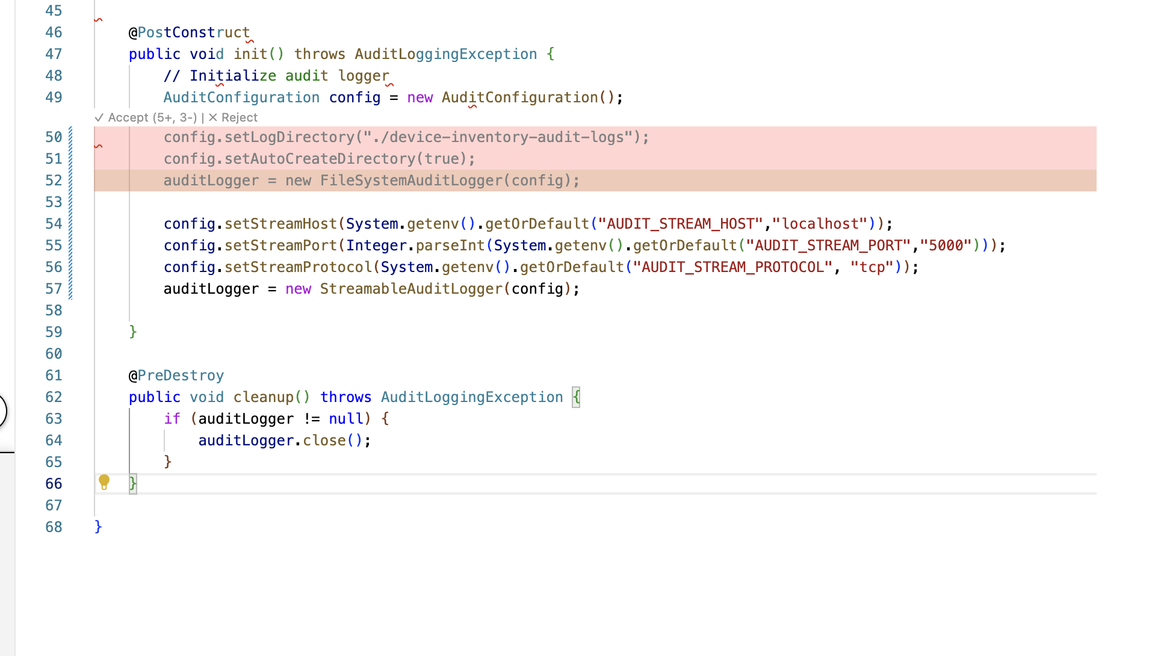The image size is (1158, 656).
Task: Click the highlighted opening brace of cleanup()
Action: click(576, 397)
